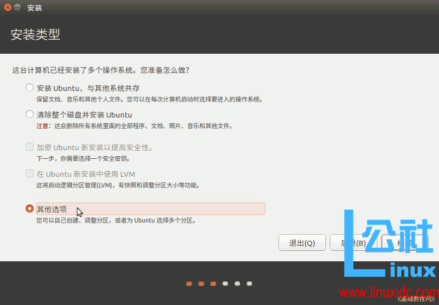Screen dimensions: 439x305
Task: Click the 后退(B) back button
Action: (x=354, y=243)
